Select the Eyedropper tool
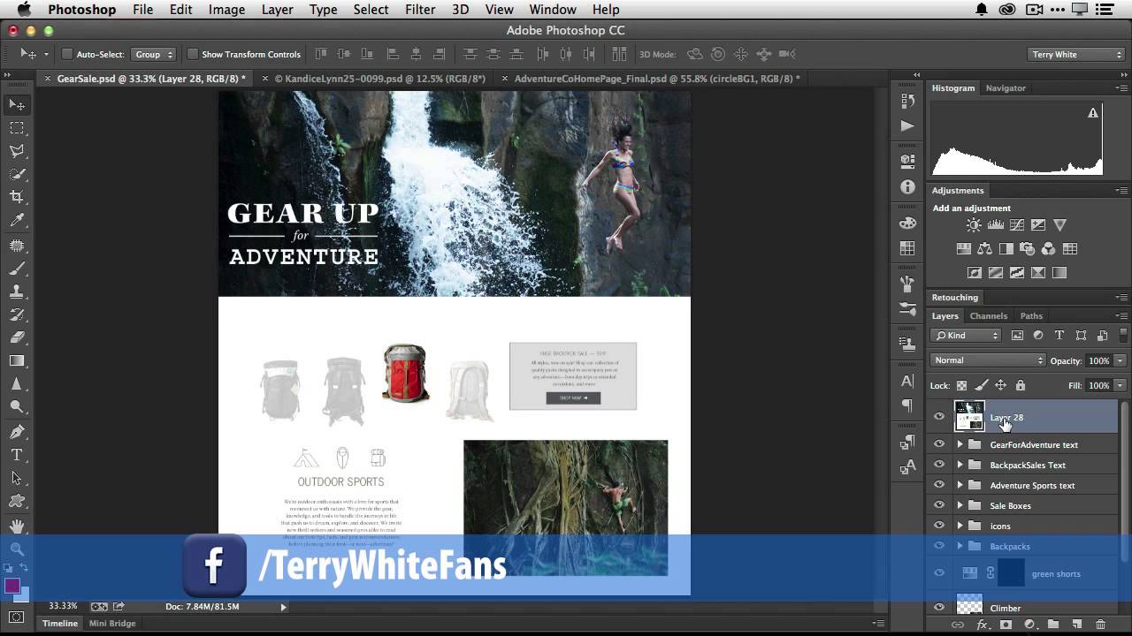1132x636 pixels. 17,221
